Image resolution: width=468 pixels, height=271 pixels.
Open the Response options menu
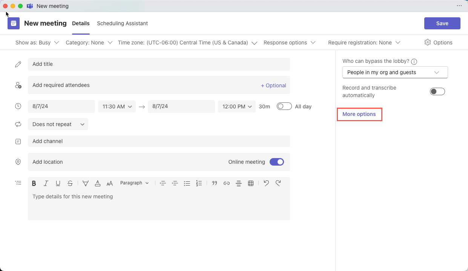pos(289,43)
